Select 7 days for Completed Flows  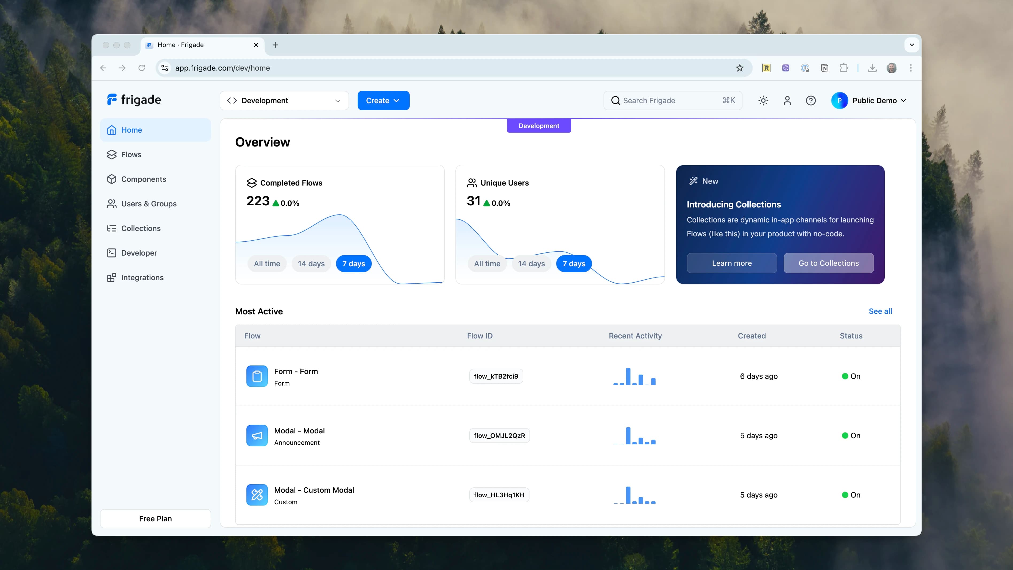(354, 264)
